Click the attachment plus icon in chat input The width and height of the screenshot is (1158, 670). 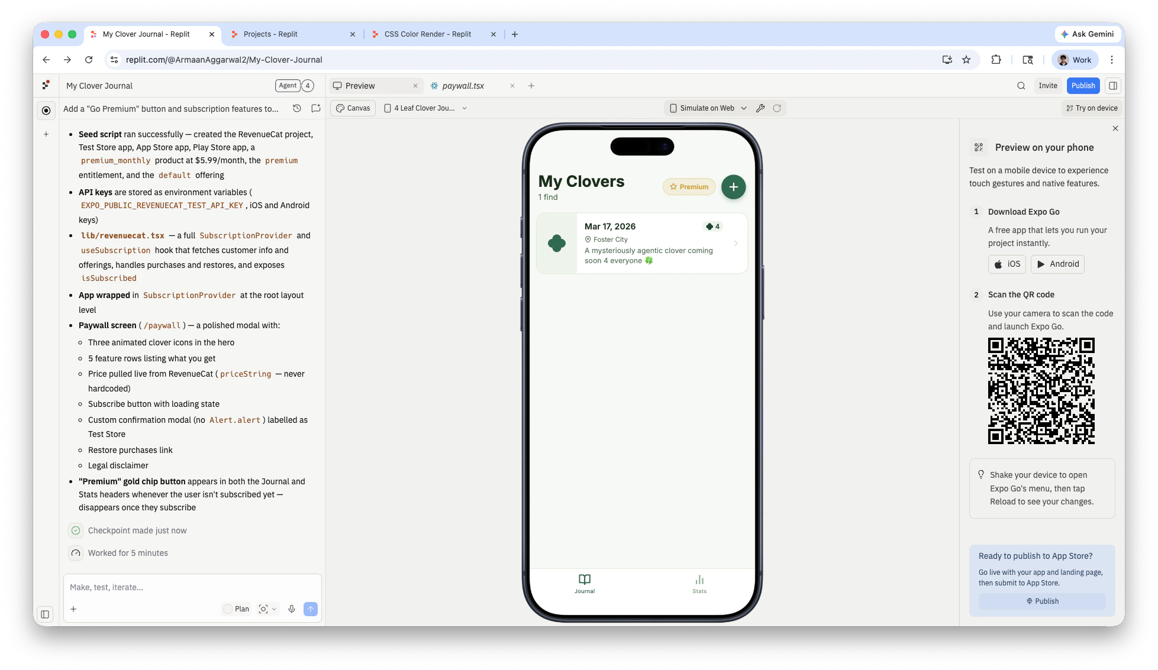point(73,608)
